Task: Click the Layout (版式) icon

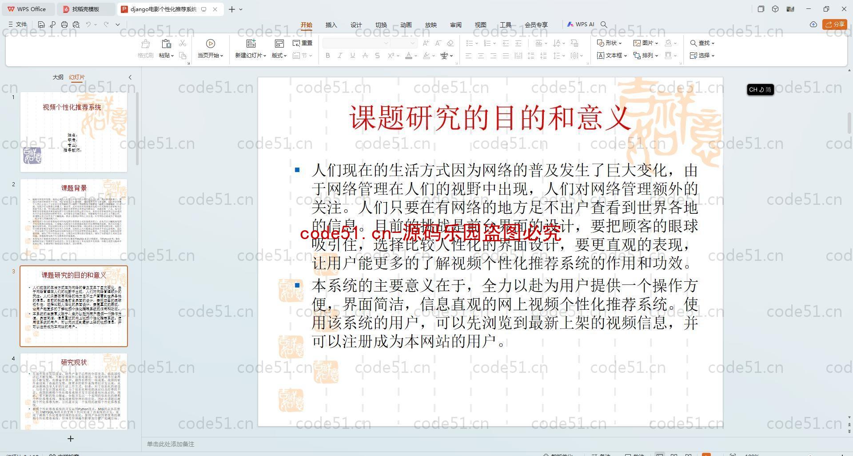Action: click(x=279, y=44)
